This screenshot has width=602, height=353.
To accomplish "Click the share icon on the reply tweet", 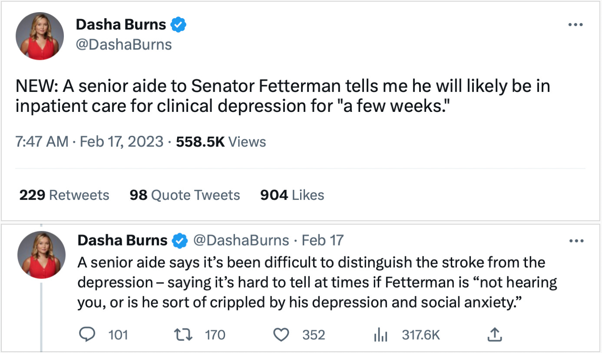I will pyautogui.click(x=495, y=335).
